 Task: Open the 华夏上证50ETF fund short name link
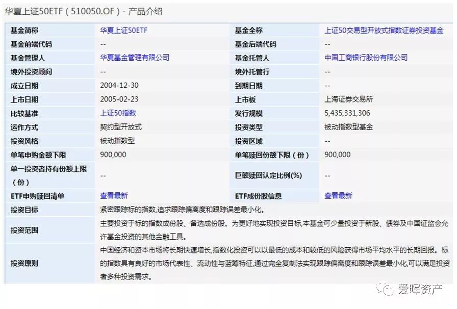coord(123,30)
